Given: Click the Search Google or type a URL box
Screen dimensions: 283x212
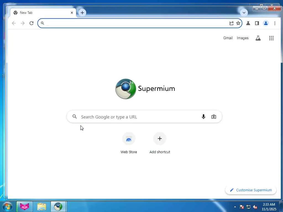Looking at the screenshot, I should click(144, 117).
